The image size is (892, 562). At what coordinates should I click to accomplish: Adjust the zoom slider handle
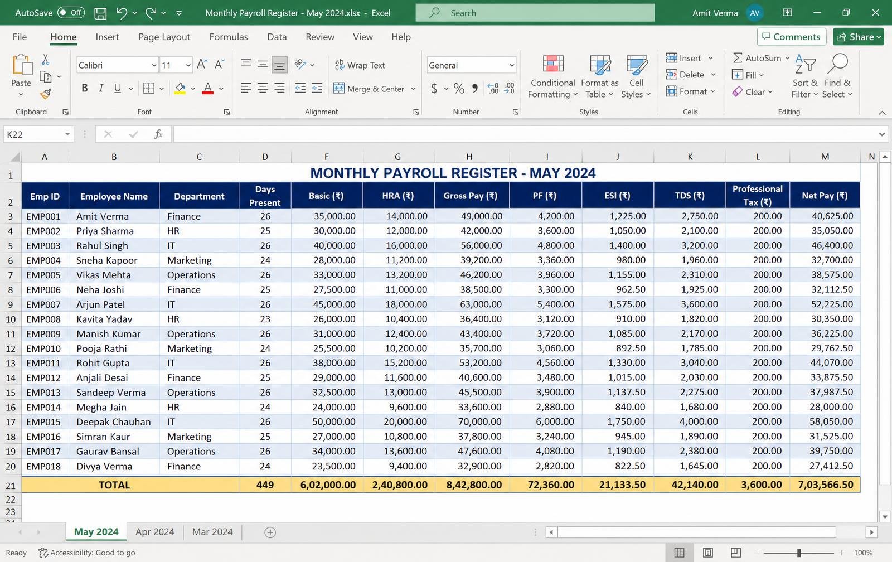[799, 553]
